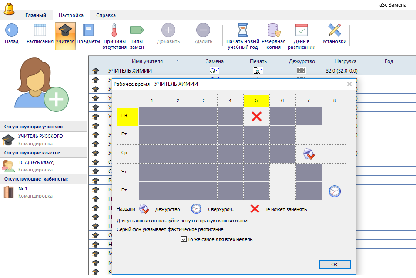Click the add teacher avatar with plus

42,84
